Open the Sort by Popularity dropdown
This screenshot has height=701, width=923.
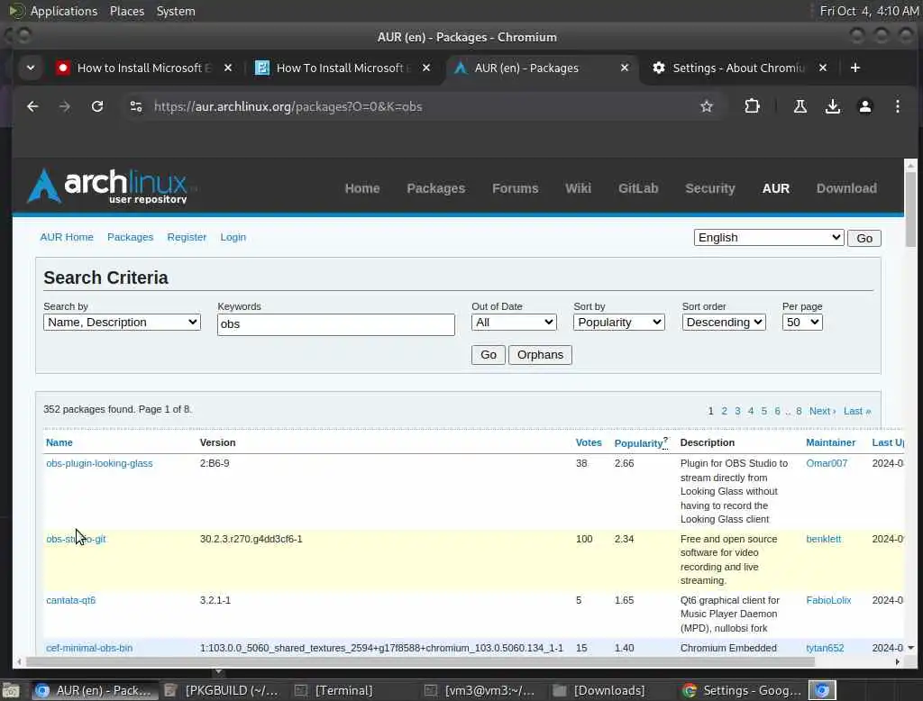(618, 322)
